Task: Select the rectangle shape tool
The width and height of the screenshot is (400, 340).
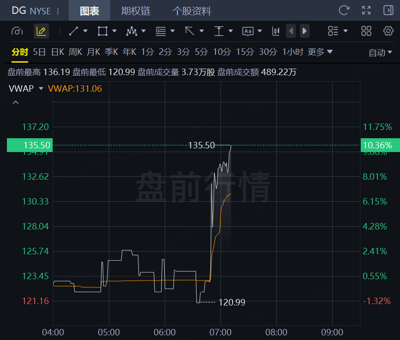Action: point(102,31)
